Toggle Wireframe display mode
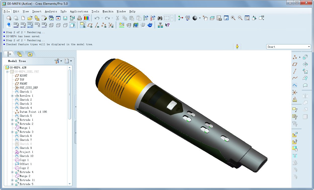Screen dimensions: 314x190 point(51,25)
